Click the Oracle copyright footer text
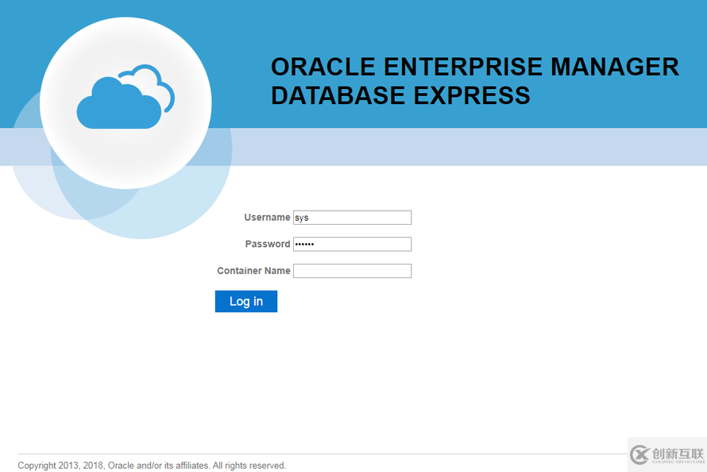 (x=152, y=465)
